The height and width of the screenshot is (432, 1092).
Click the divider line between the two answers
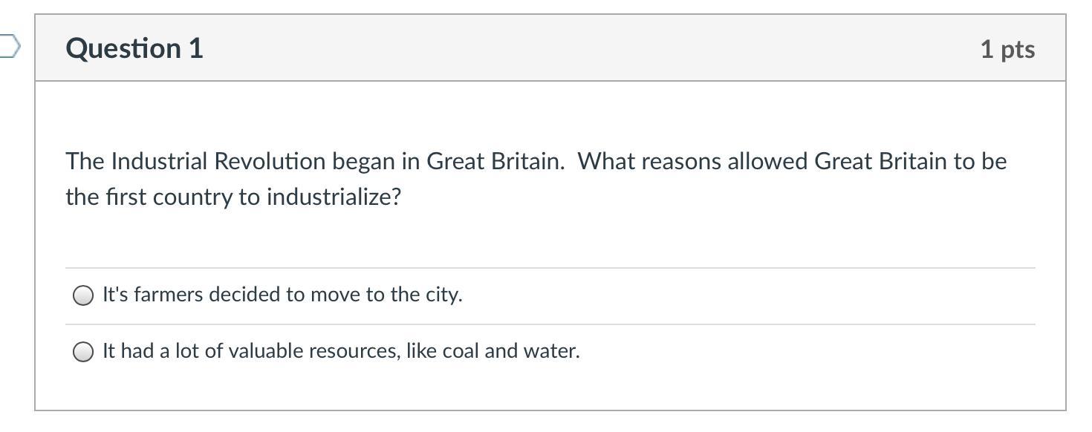pos(550,324)
